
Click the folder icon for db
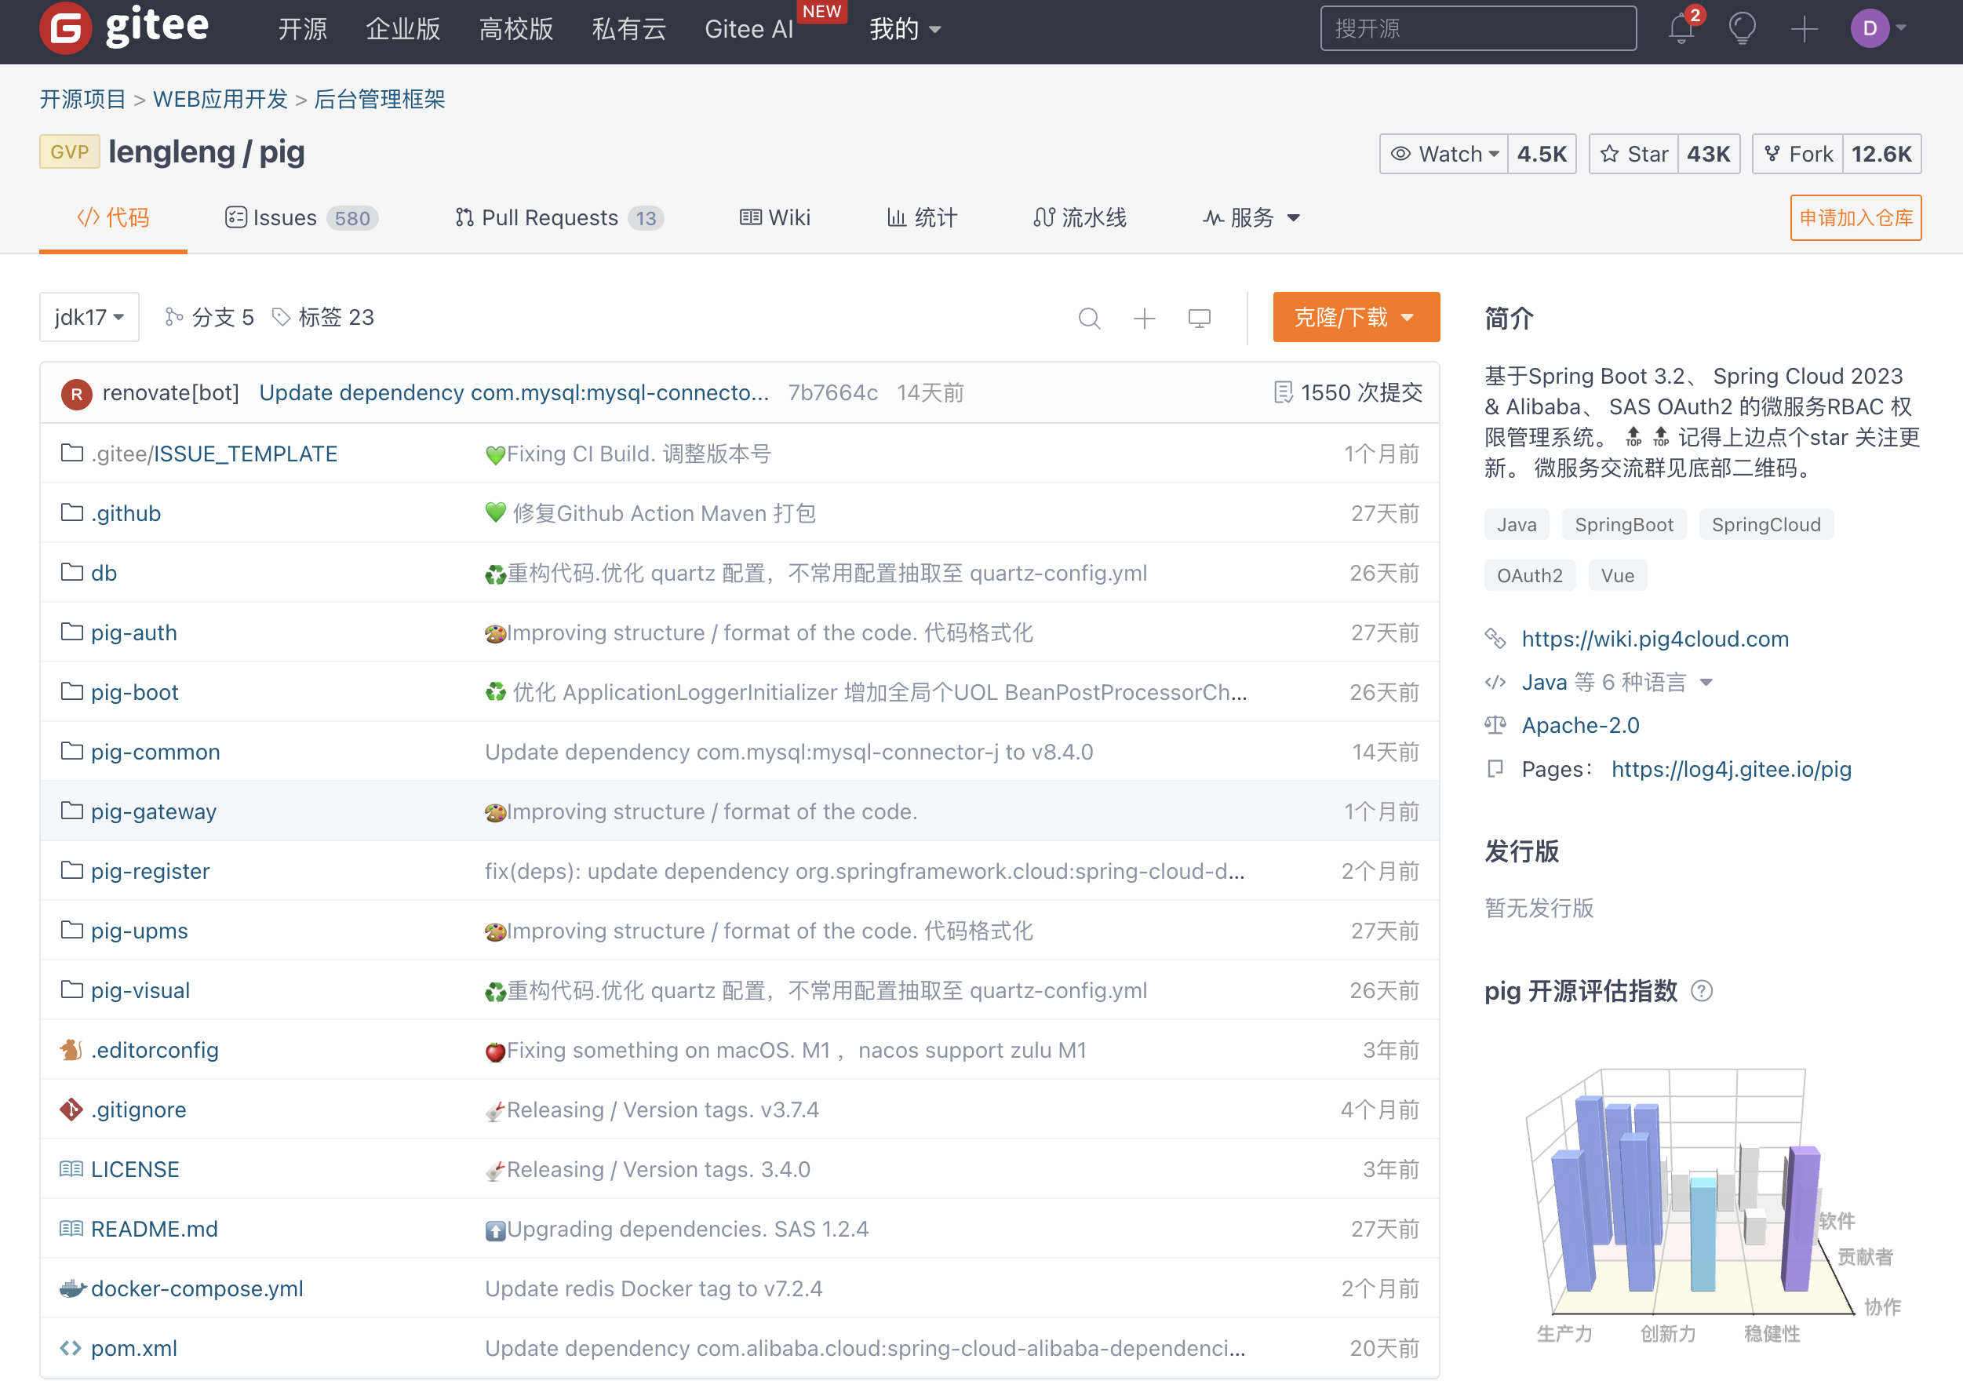pyautogui.click(x=72, y=572)
